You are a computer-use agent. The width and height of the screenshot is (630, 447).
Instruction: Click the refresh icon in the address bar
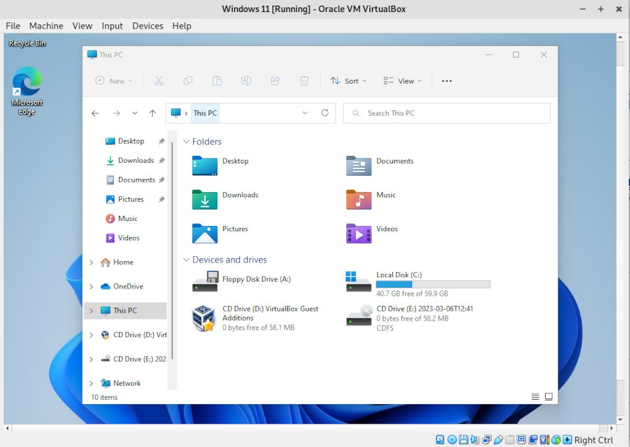[325, 112]
